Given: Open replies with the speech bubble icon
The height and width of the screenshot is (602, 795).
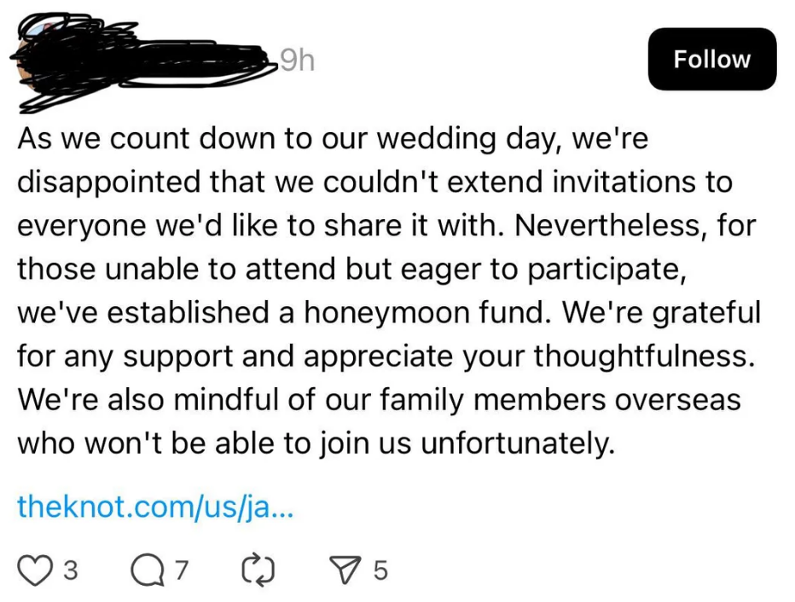Looking at the screenshot, I should coord(147,570).
